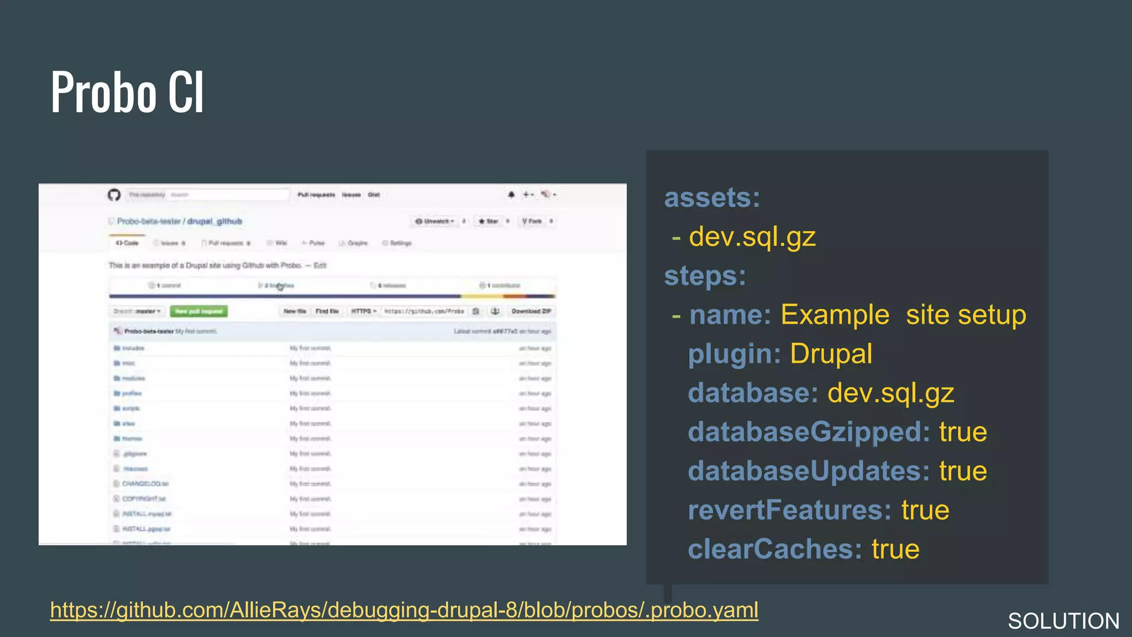
Task: Click the GitHub repository screenshot thumbnail
Action: click(x=333, y=364)
